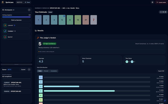Select estimate card 13
The width and height of the screenshot is (168, 104).
[x=78, y=20]
